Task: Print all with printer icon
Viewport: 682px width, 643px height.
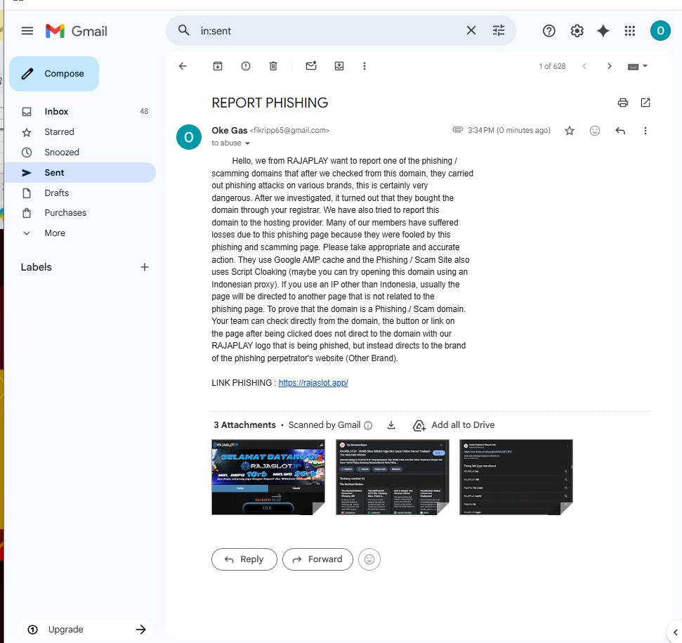Action: (x=623, y=103)
